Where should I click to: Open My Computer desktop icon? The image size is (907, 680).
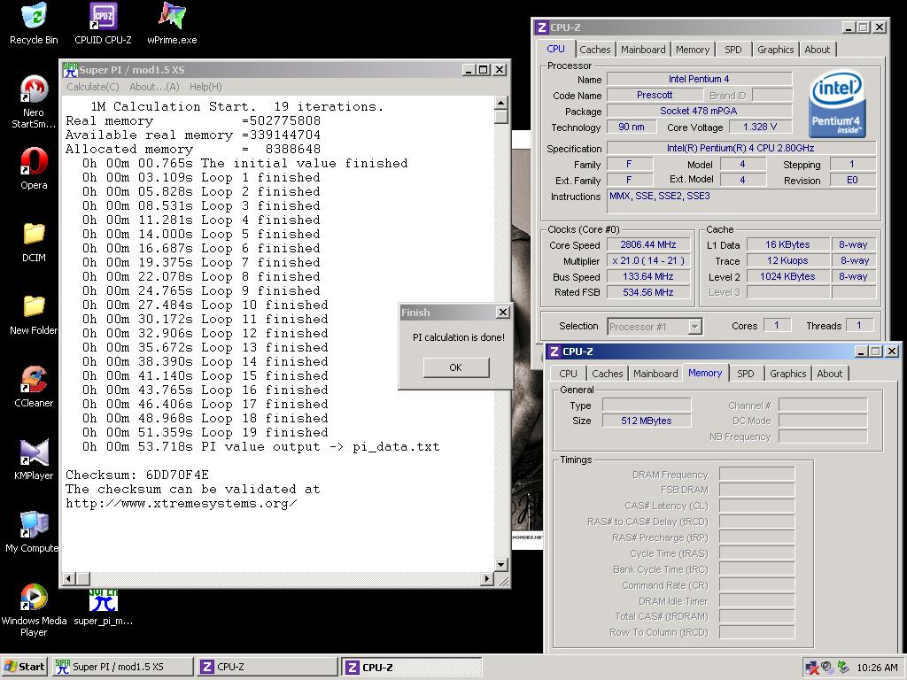33,532
